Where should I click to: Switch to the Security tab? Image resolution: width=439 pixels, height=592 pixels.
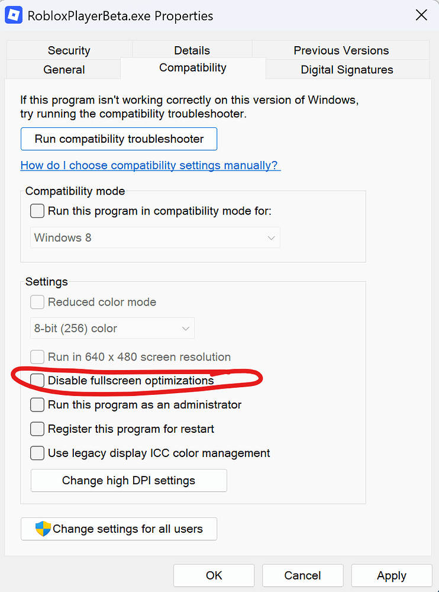tap(69, 50)
